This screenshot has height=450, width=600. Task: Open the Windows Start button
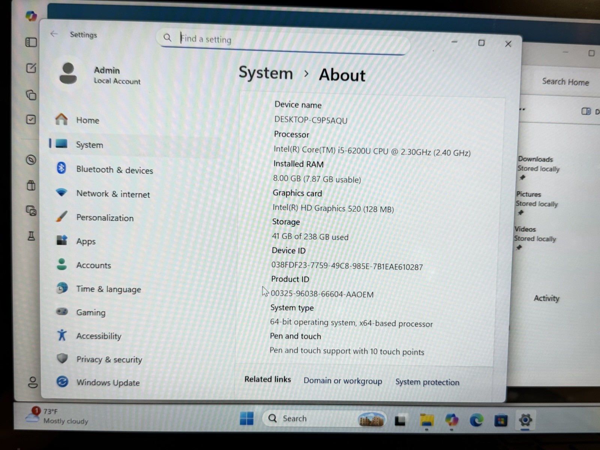click(x=247, y=418)
